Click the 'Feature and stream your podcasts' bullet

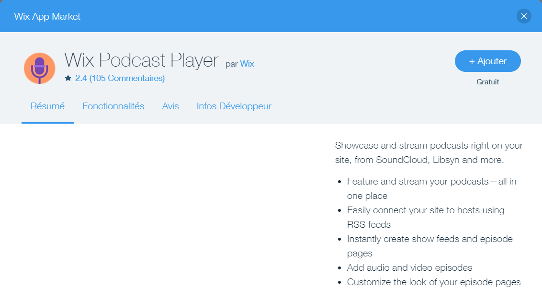(431, 189)
